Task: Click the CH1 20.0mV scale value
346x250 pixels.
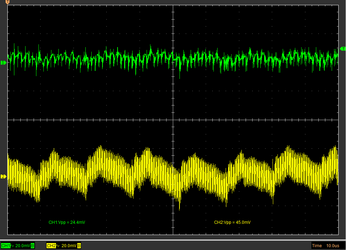Action: click(x=23, y=245)
